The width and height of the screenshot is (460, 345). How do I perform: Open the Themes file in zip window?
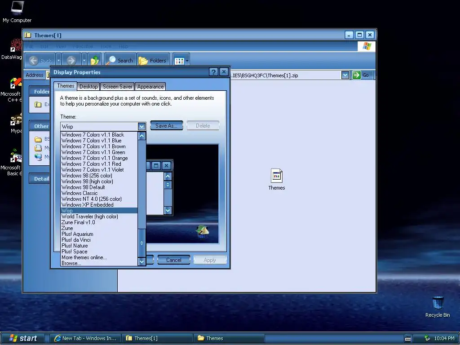tap(276, 179)
